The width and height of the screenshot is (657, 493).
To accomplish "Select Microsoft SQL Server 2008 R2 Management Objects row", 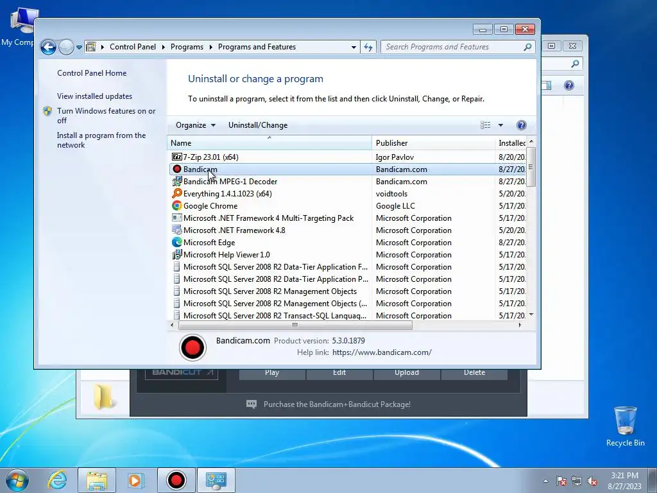I will (347, 291).
